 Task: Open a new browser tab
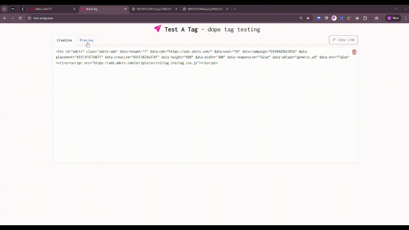point(235,9)
